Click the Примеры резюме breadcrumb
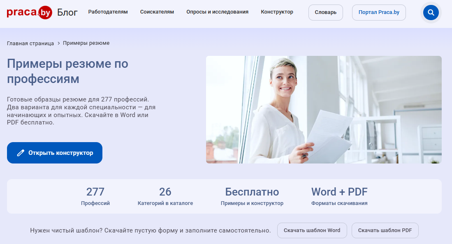Screen dimensions: 452x244 coord(86,43)
